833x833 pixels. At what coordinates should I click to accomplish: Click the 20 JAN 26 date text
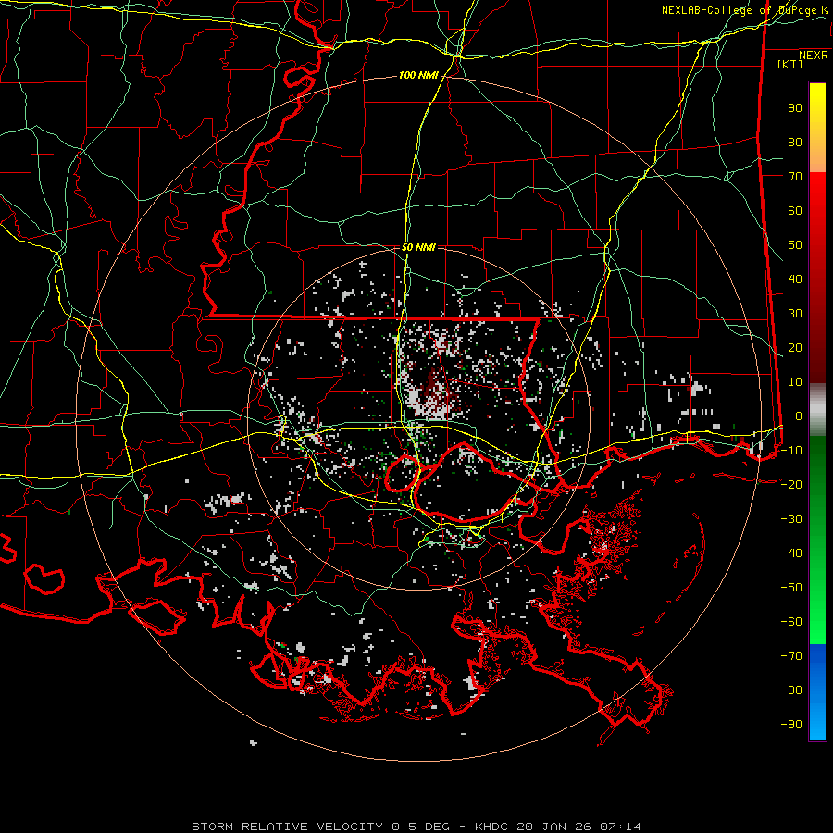point(555,827)
